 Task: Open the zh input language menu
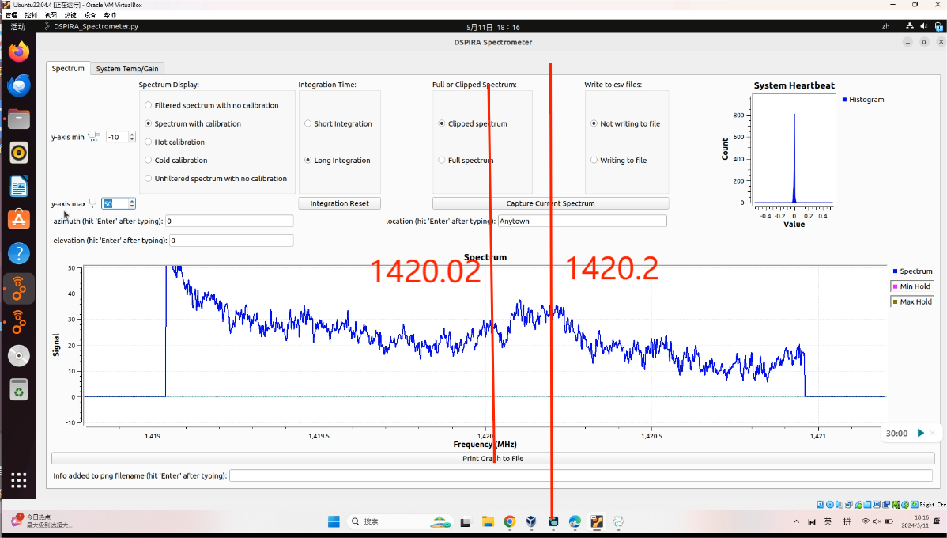point(885,27)
